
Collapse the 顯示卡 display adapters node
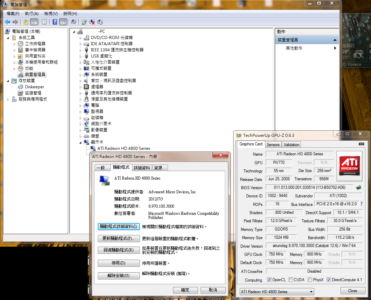80,143
